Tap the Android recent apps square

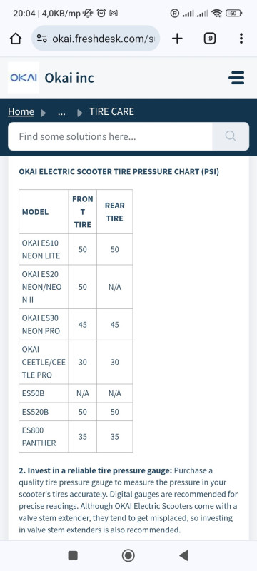pyautogui.click(x=73, y=555)
